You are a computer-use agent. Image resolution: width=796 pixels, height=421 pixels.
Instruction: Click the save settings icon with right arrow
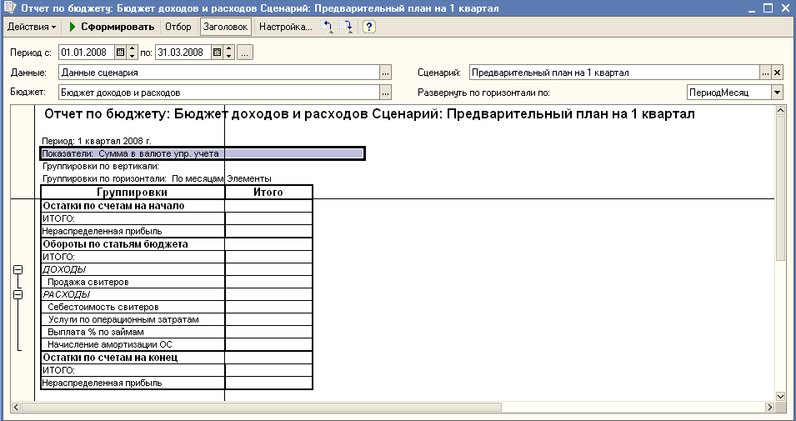coord(346,27)
